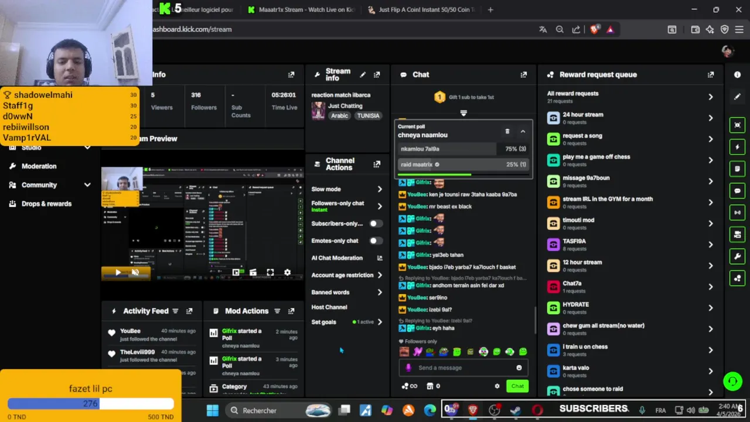The height and width of the screenshot is (422, 750).
Task: Switch to Maaatr1x Stream browser tab
Action: tap(302, 9)
